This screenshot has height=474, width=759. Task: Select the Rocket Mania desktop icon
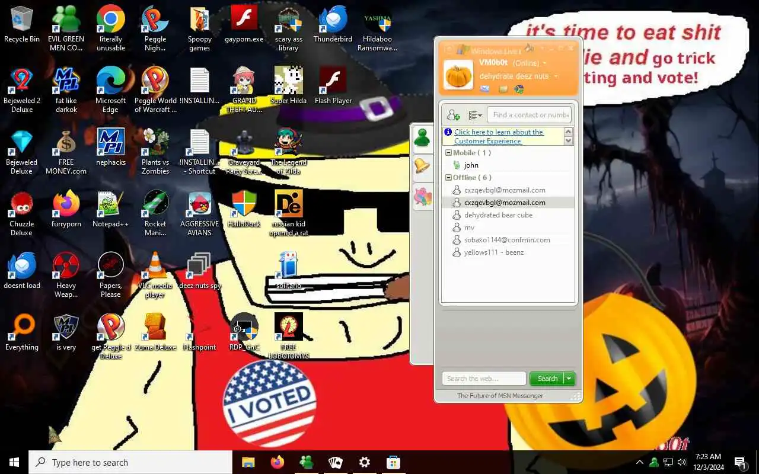155,213
